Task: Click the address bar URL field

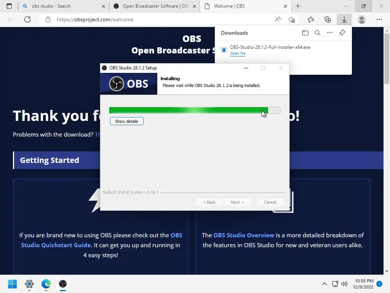Action: (x=159, y=19)
